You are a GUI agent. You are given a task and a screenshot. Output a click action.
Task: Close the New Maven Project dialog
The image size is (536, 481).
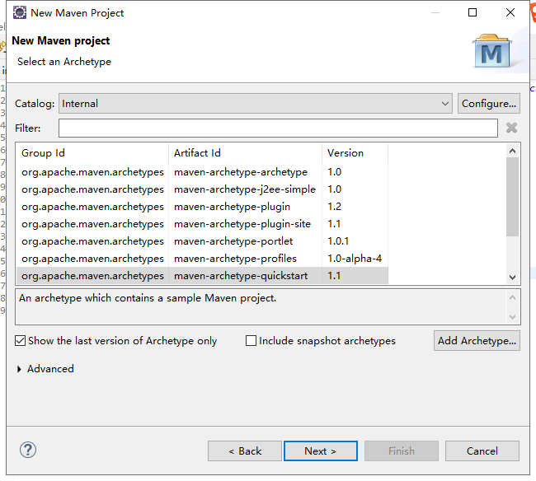(510, 12)
